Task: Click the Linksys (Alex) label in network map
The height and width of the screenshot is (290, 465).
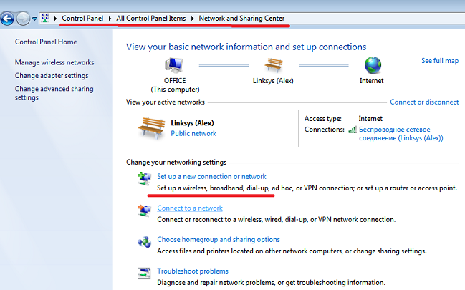Action: tap(273, 81)
